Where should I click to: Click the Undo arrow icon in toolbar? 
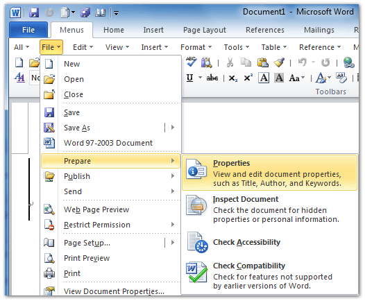pyautogui.click(x=303, y=62)
